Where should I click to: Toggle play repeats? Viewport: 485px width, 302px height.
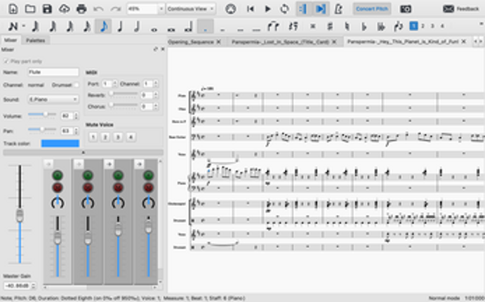pyautogui.click(x=303, y=8)
